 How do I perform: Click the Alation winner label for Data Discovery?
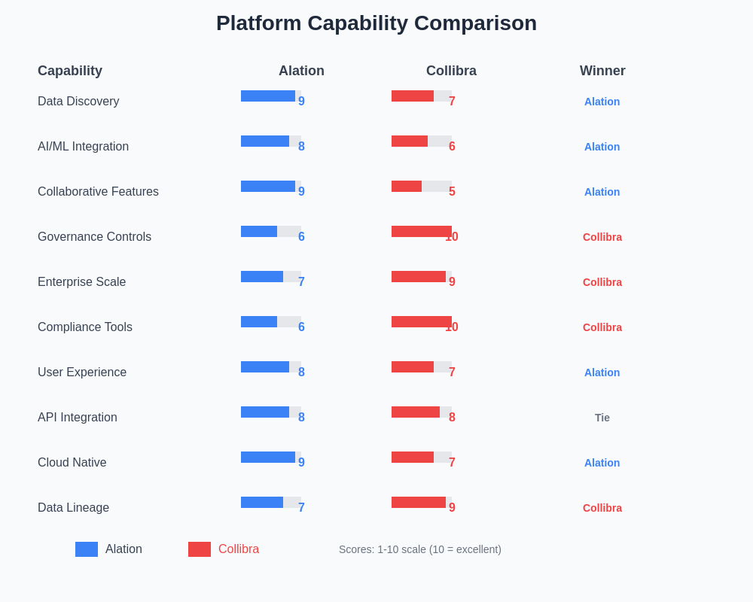tap(602, 102)
